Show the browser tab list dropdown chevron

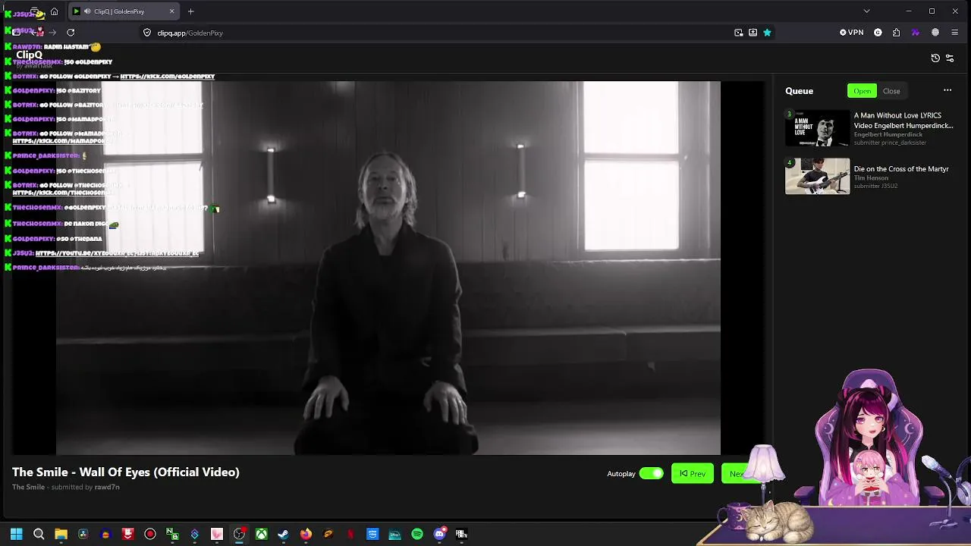pyautogui.click(x=866, y=11)
